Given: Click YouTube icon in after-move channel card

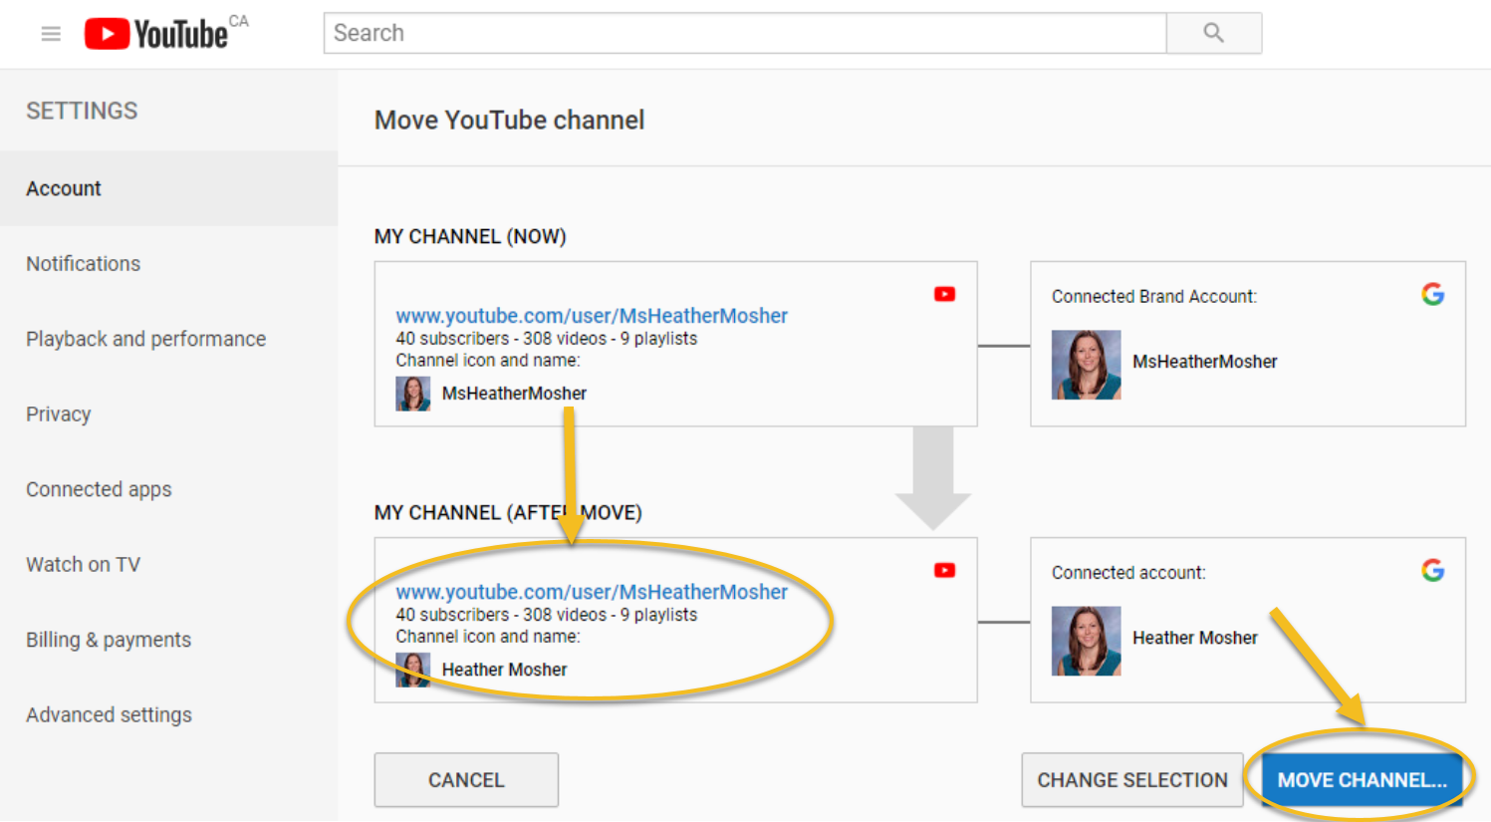Looking at the screenshot, I should (x=944, y=570).
